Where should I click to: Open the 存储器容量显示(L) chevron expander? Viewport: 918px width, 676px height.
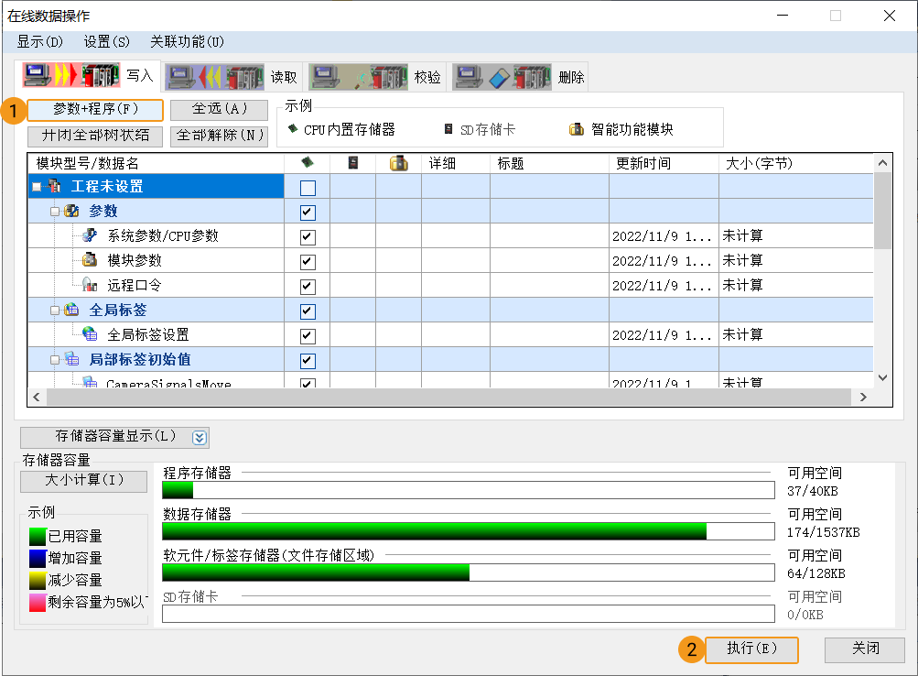(x=200, y=437)
